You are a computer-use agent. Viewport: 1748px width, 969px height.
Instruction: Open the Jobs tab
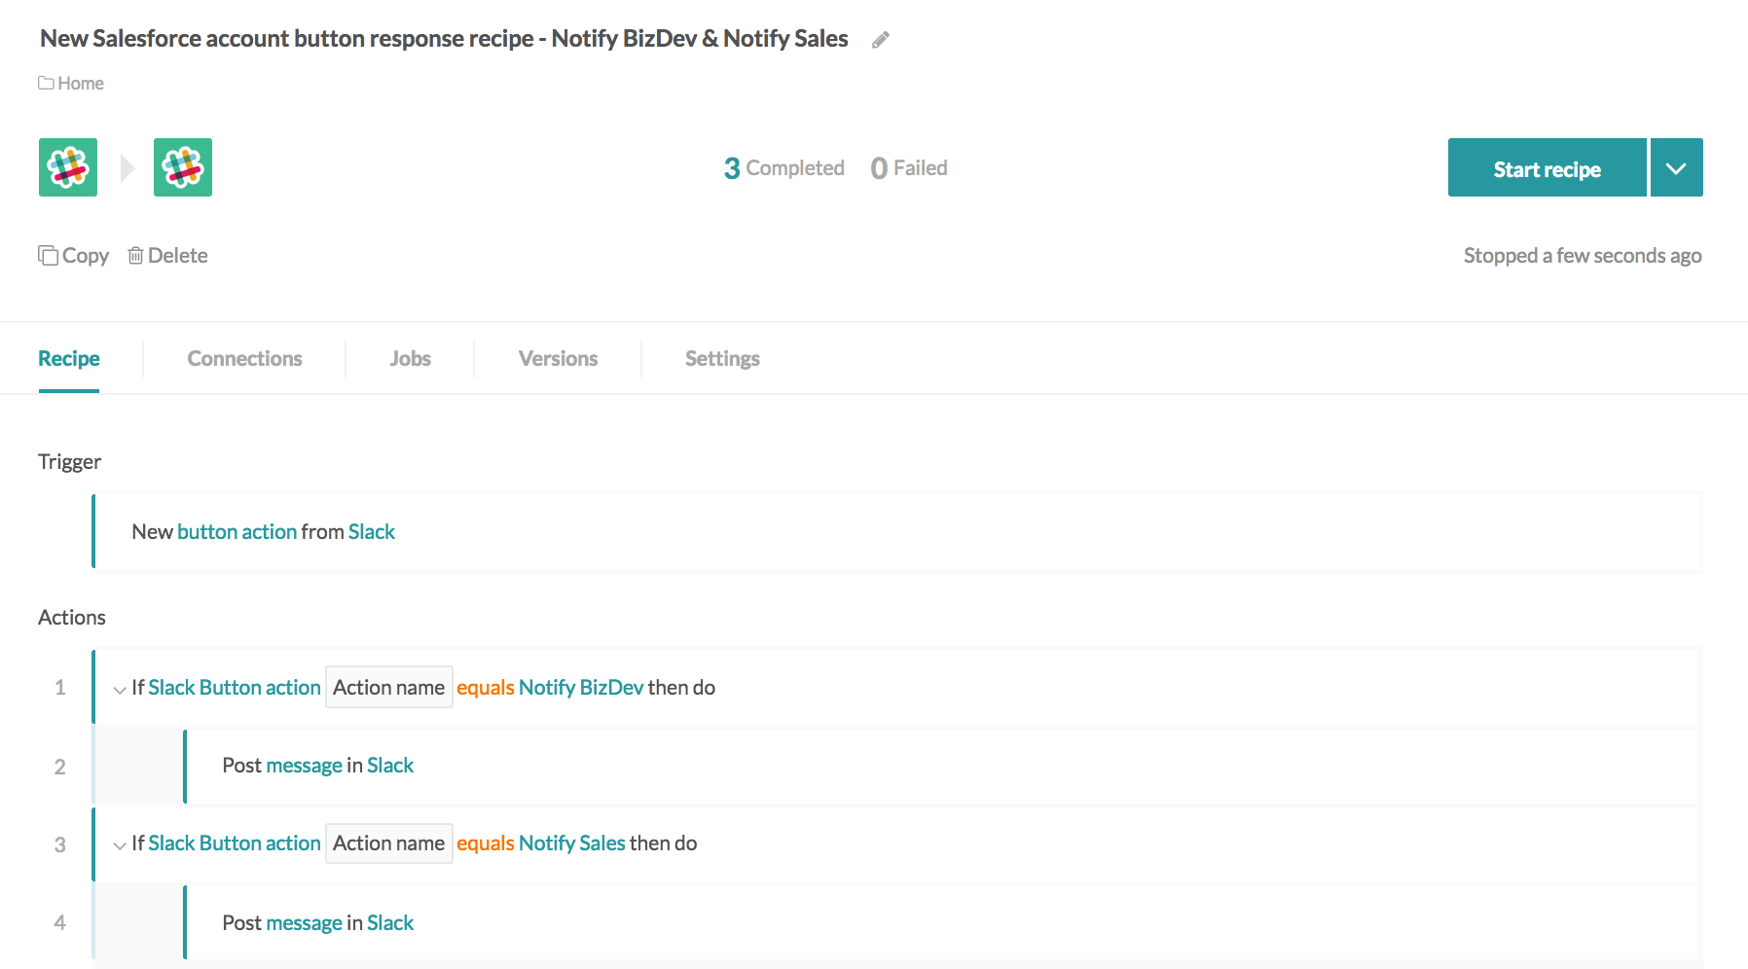(410, 359)
